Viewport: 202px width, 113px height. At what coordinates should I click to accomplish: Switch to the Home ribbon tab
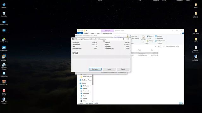tap(86, 33)
